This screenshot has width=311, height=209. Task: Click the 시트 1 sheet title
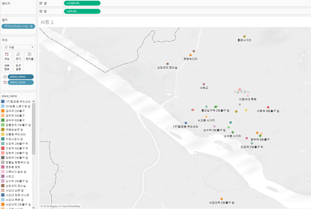tap(47, 22)
